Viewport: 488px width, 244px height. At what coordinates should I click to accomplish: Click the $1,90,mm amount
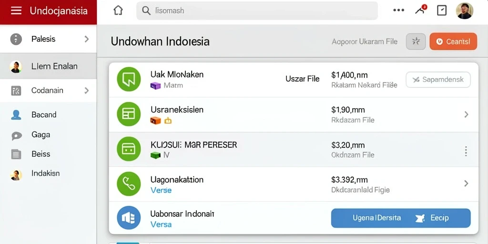tap(348, 110)
